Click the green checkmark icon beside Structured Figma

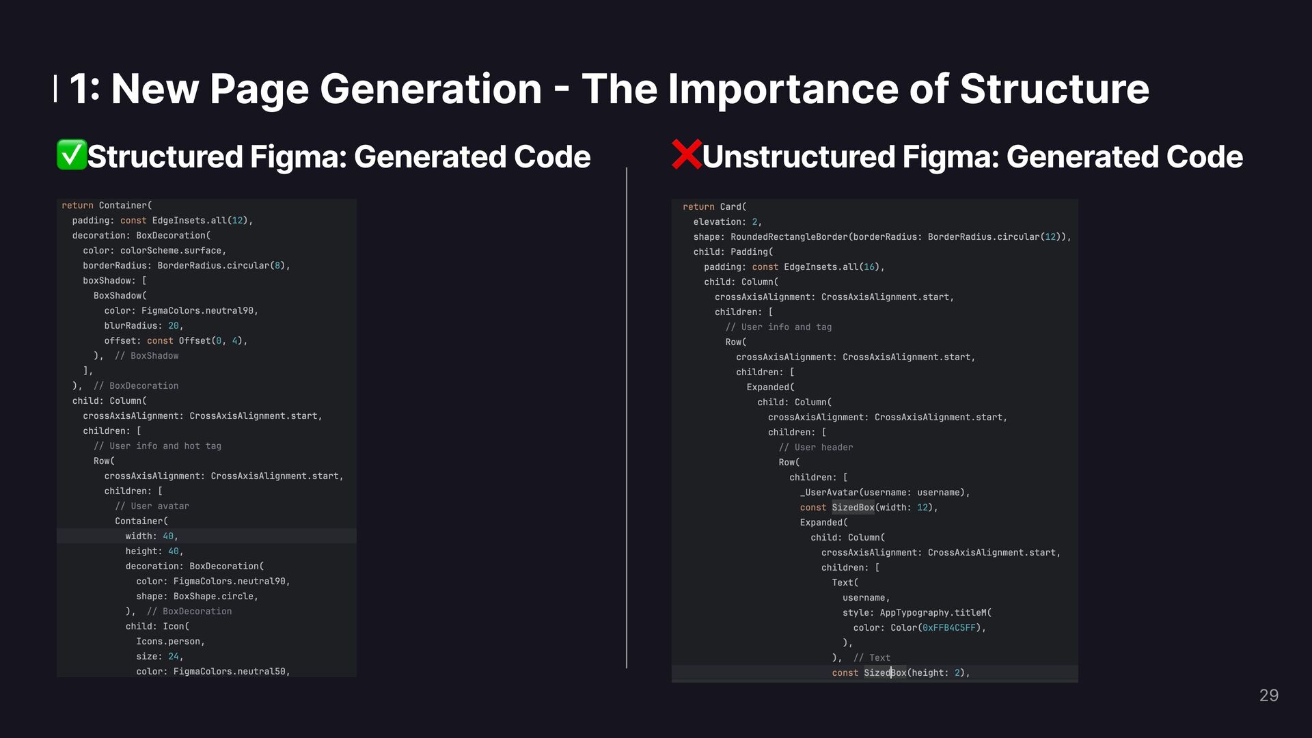(71, 154)
